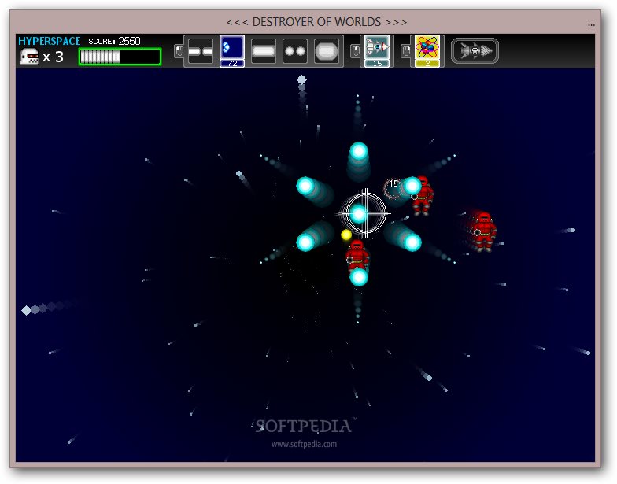Click the DESTROYER OF WORLDS title
Image resolution: width=617 pixels, height=484 pixels.
coord(316,22)
